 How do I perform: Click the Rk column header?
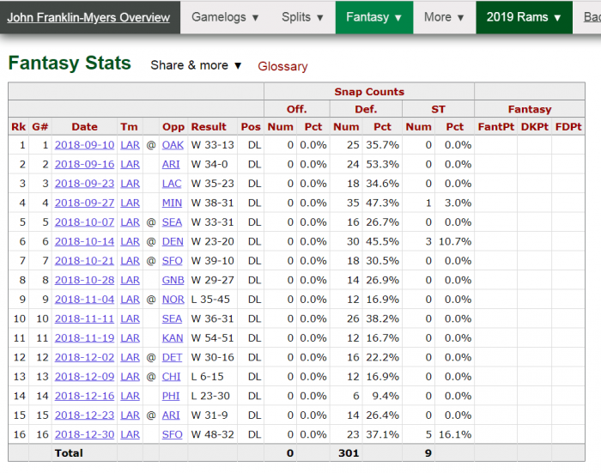[18, 127]
